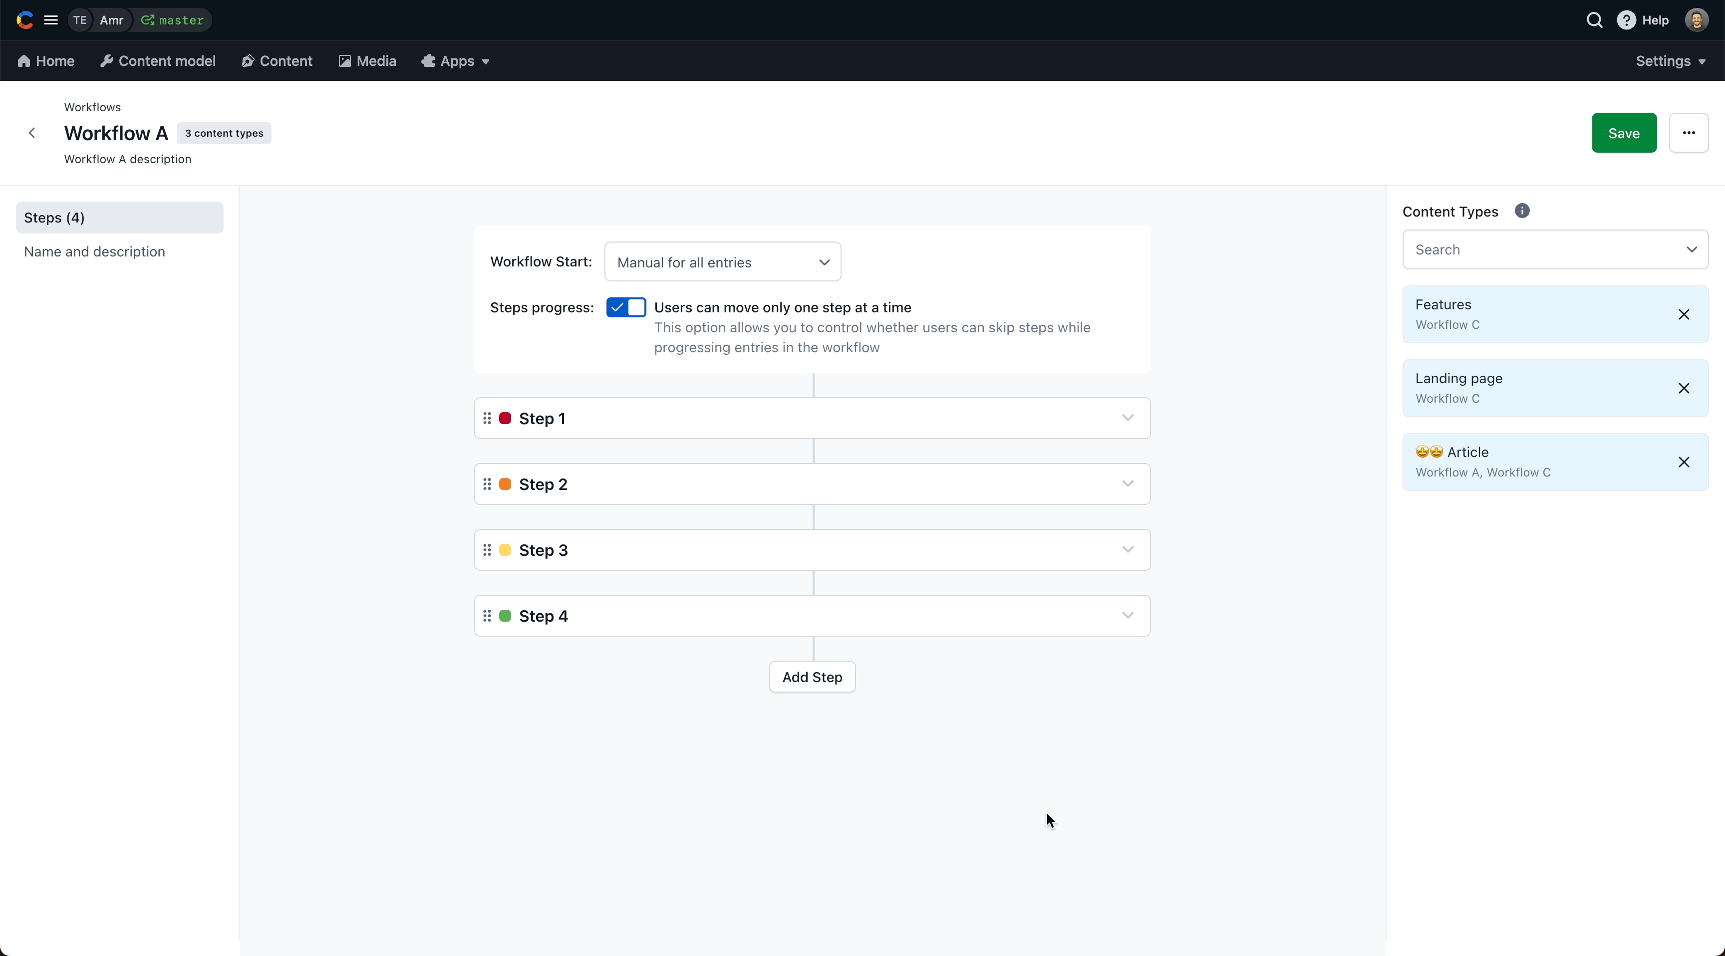Expand Step 4 with its chevron
Image resolution: width=1725 pixels, height=956 pixels.
1128,616
